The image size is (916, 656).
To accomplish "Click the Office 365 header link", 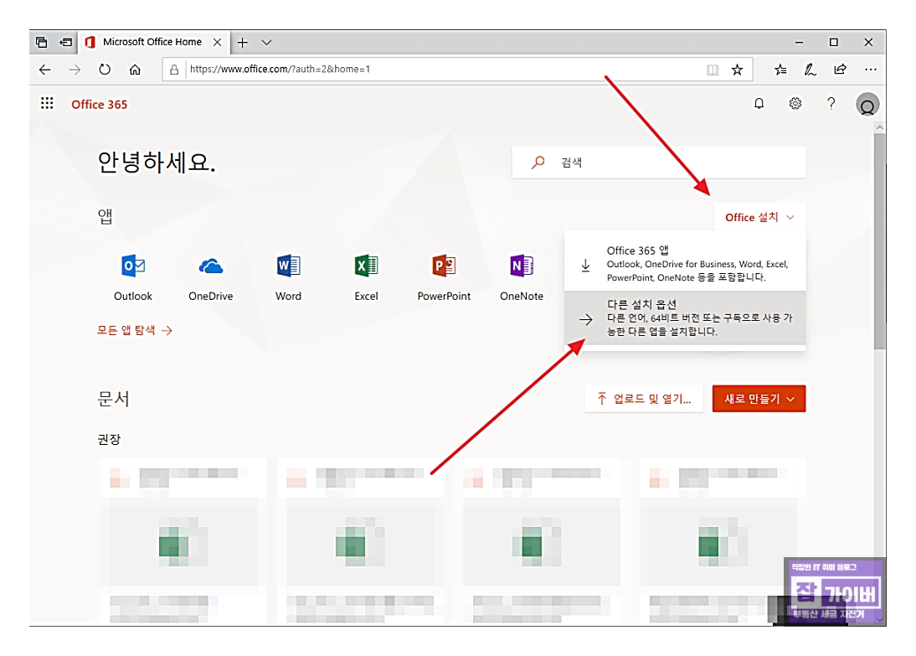I will (x=100, y=104).
